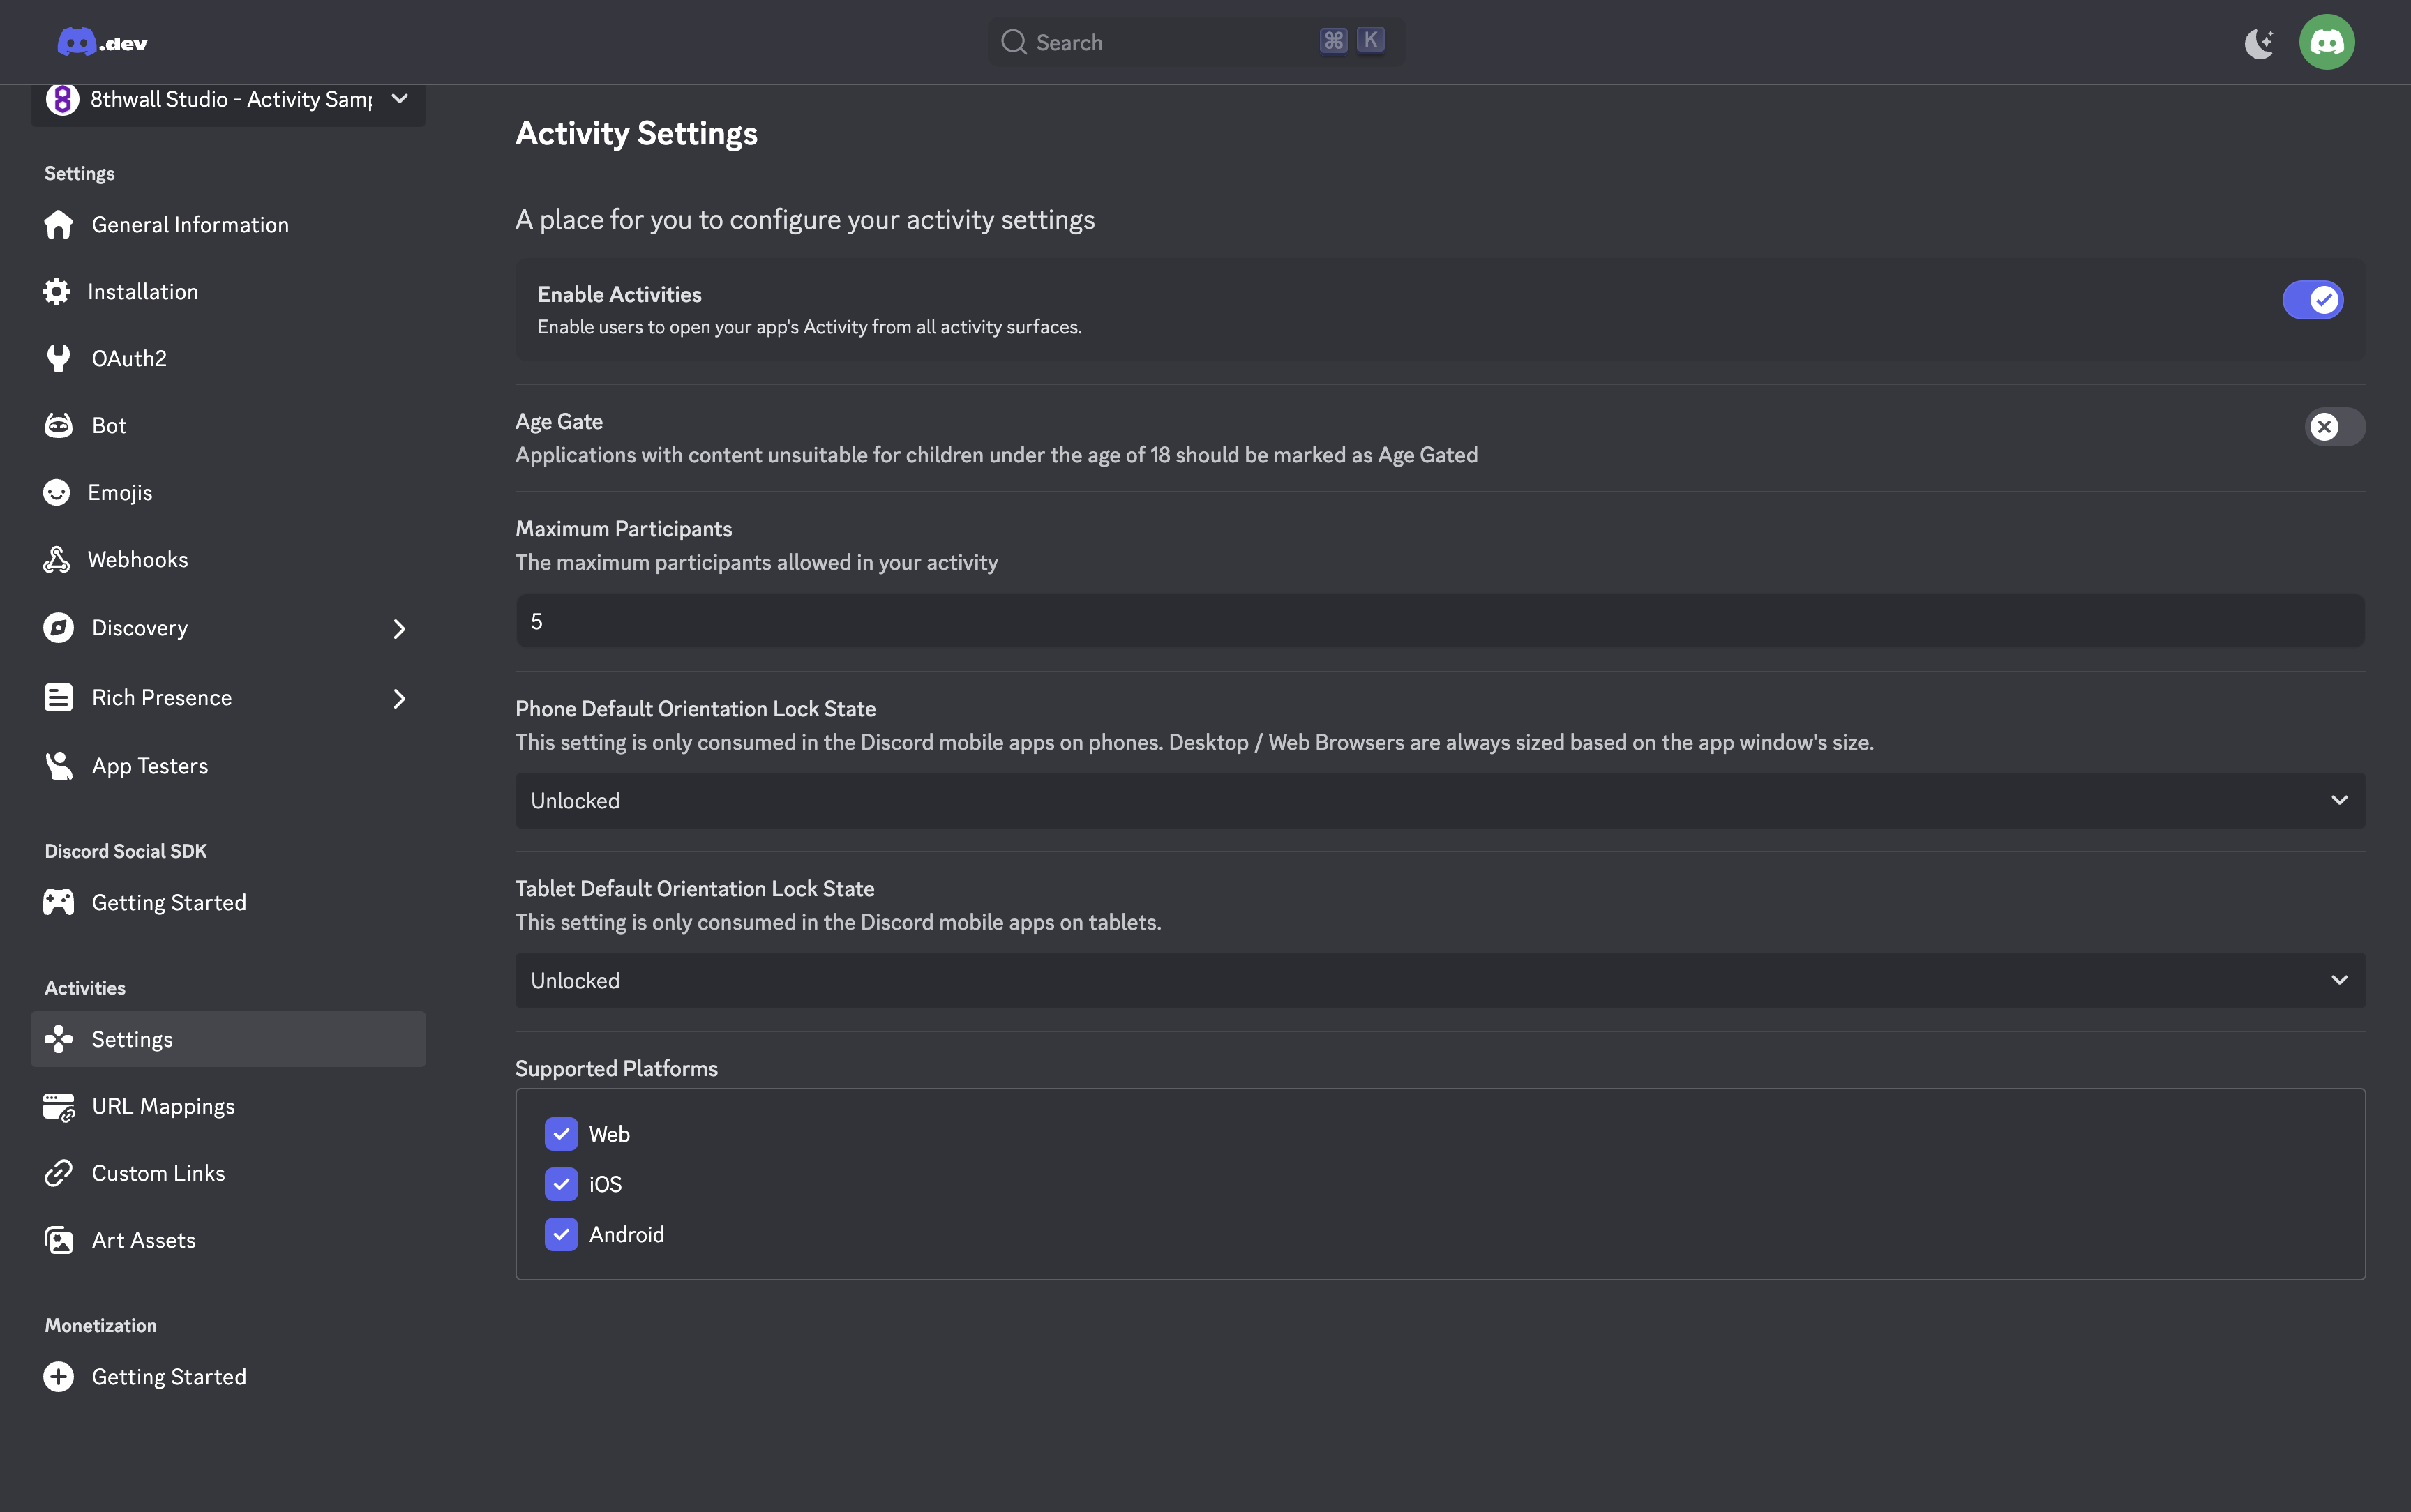Select the Bot section icon
The height and width of the screenshot is (1512, 2411).
(57, 424)
